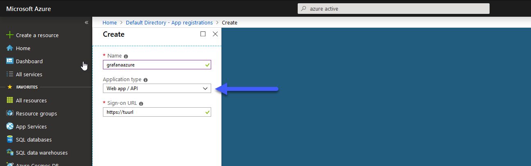The height and width of the screenshot is (166, 531).
Task: Select All resources in favorites
Action: 31,100
